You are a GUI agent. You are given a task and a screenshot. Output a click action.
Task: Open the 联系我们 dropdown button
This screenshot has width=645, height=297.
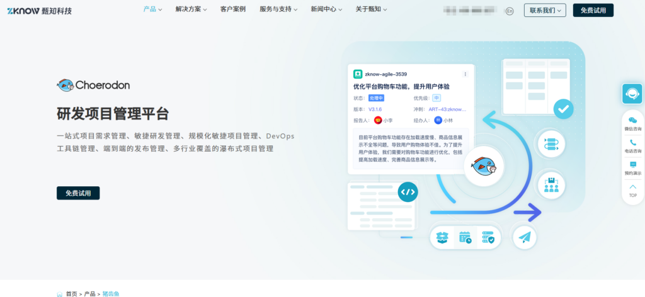click(x=545, y=10)
